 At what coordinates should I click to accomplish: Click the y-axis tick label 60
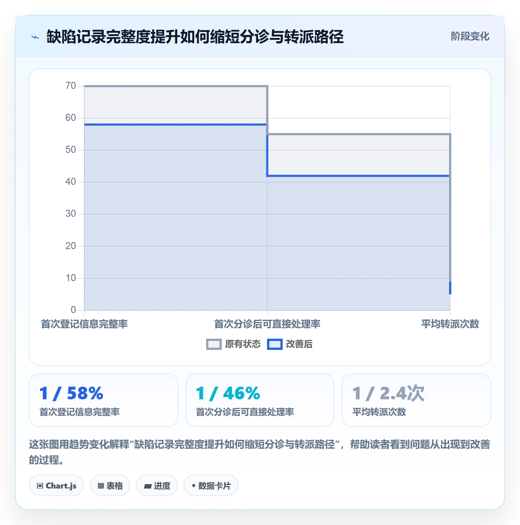coord(71,118)
